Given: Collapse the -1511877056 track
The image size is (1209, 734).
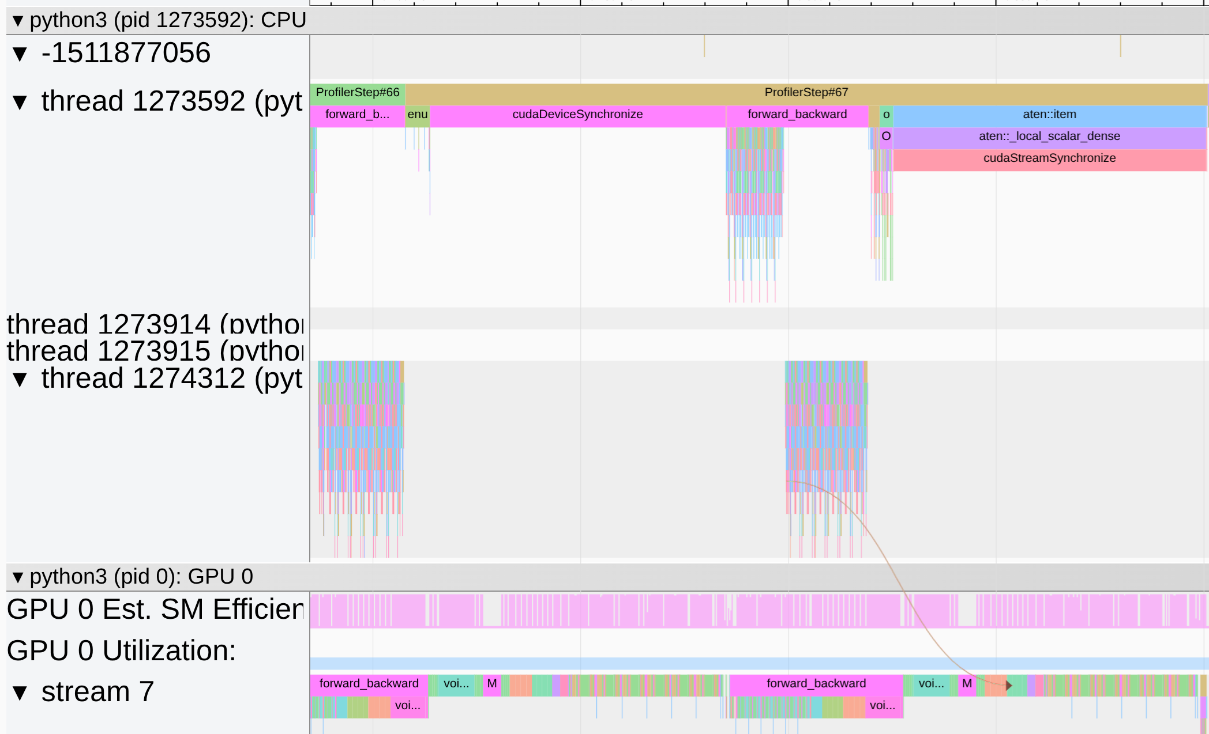Looking at the screenshot, I should pos(20,54).
